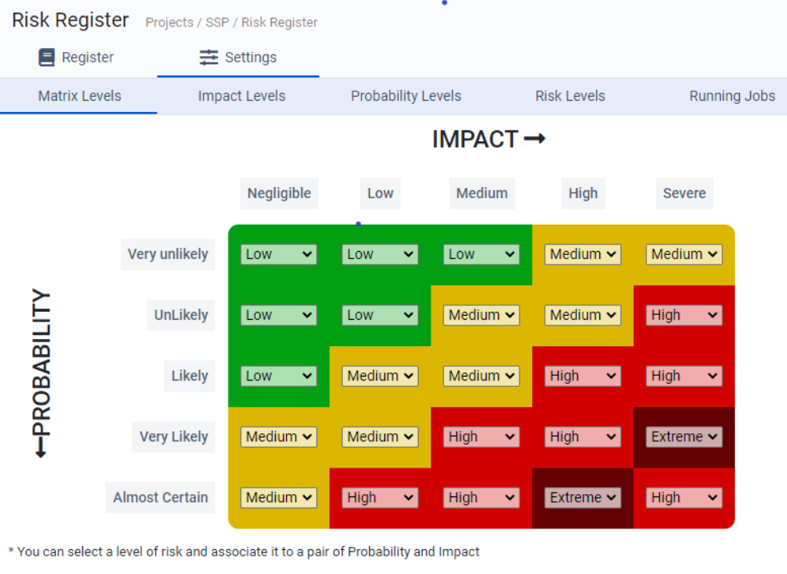Viewport: 787px width, 574px height.
Task: Click the Almost Certain probability row label
Action: [x=161, y=497]
